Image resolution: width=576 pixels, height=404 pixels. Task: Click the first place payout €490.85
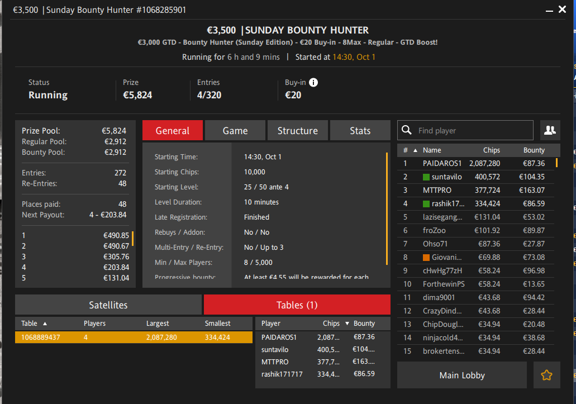(116, 235)
